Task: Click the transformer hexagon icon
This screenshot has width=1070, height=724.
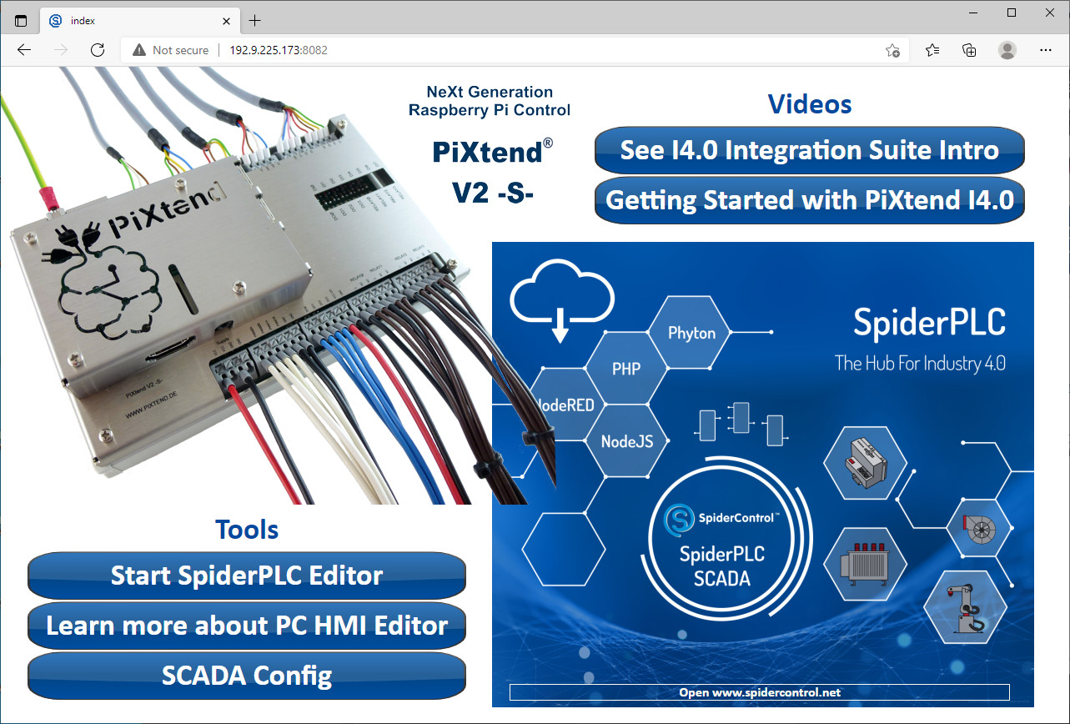Action: pyautogui.click(x=865, y=565)
